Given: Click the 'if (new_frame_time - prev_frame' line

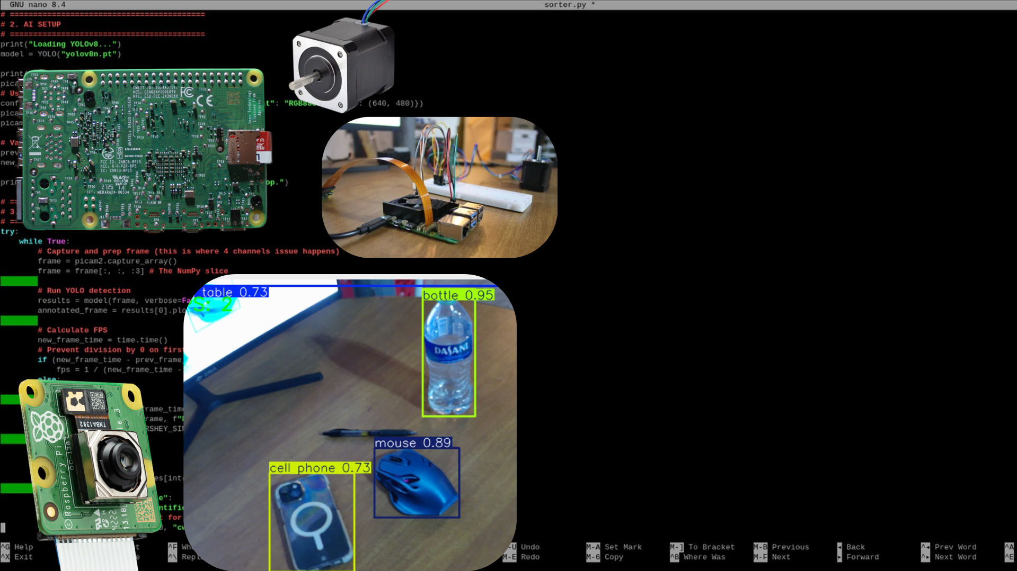Looking at the screenshot, I should (x=110, y=360).
